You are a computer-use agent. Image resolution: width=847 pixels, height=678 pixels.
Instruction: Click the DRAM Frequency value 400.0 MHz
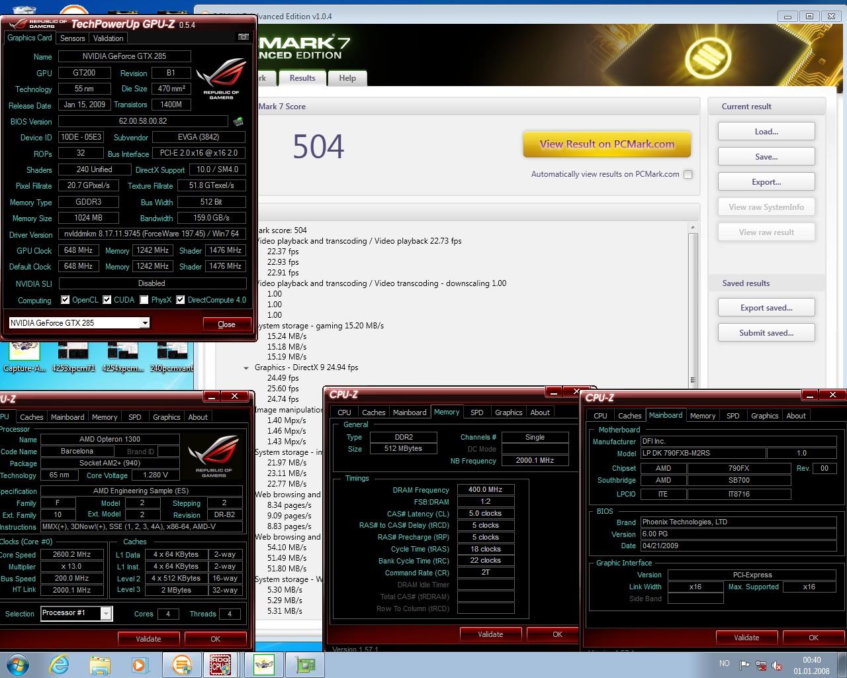486,490
